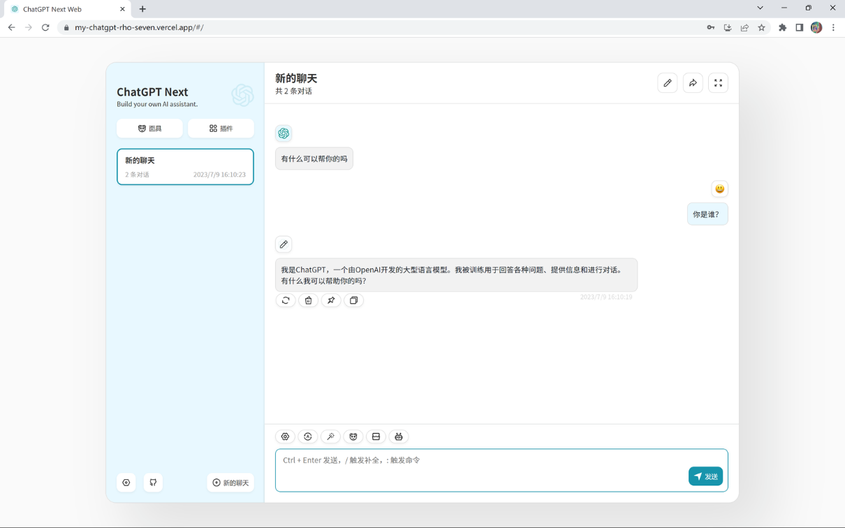Viewport: 845px width, 528px height.
Task: Open a new browser tab with plus button
Action: point(142,9)
